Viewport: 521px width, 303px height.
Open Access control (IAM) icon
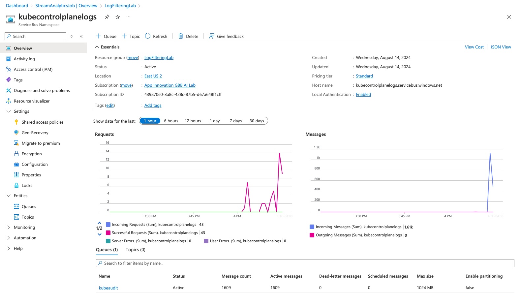tap(9, 69)
